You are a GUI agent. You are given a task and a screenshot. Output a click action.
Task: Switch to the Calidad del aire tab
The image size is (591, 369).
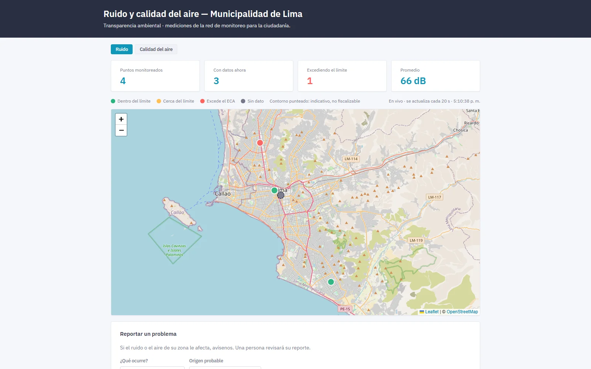(x=156, y=49)
